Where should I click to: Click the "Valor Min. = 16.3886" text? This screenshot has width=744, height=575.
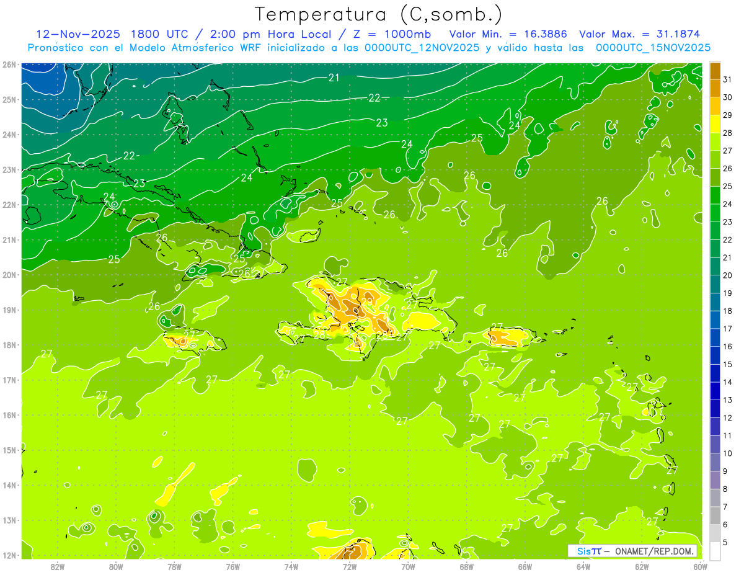(x=508, y=34)
